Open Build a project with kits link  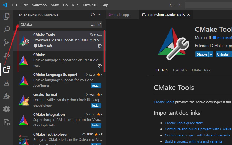pos(193,141)
